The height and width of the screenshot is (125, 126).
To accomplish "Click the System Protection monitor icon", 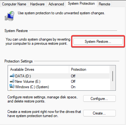I will 10,16.
